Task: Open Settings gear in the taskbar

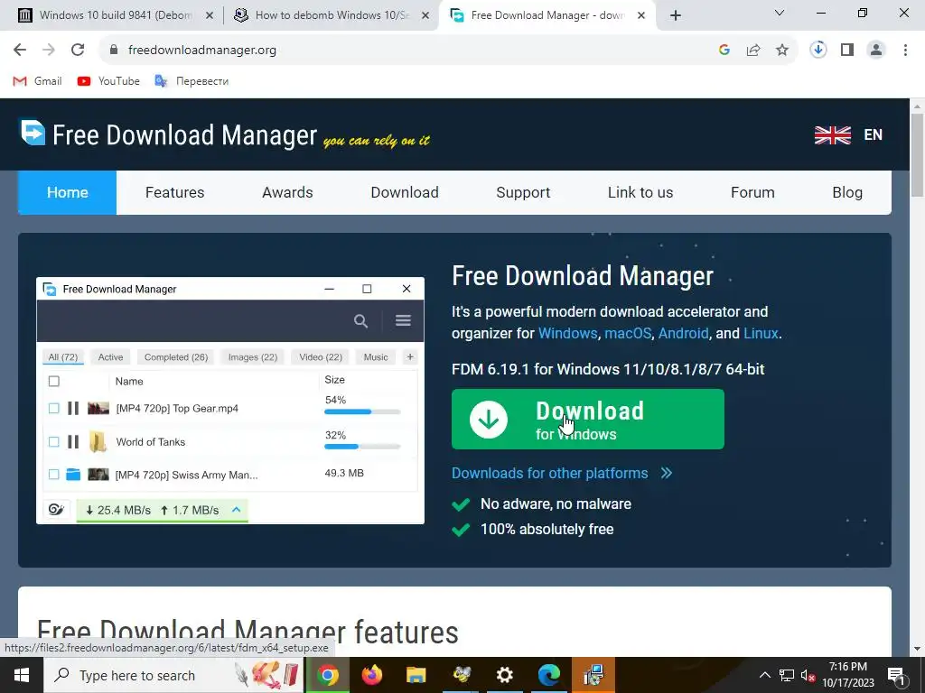Action: coord(504,675)
